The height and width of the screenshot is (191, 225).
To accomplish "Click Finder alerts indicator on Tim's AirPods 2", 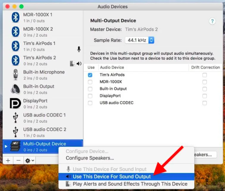I will click(72, 64).
